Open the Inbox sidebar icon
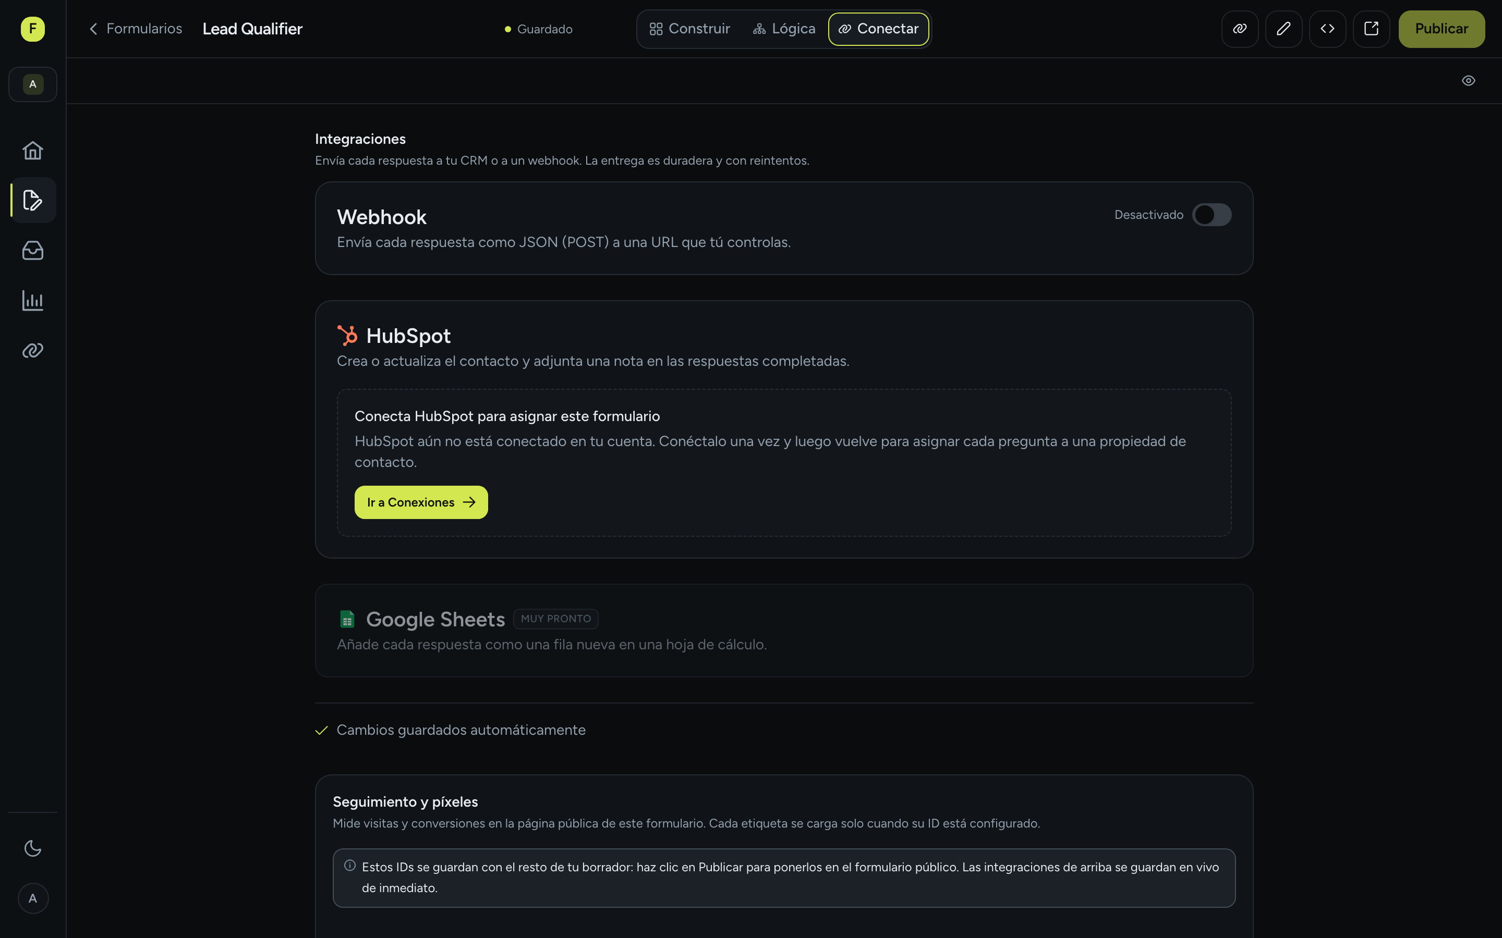Screen dimensions: 1502x938 click(33, 251)
